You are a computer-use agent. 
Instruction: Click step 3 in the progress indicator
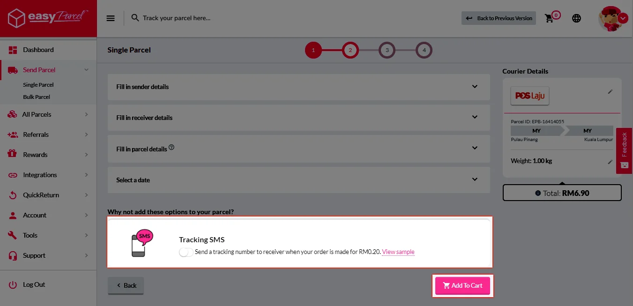(x=387, y=50)
